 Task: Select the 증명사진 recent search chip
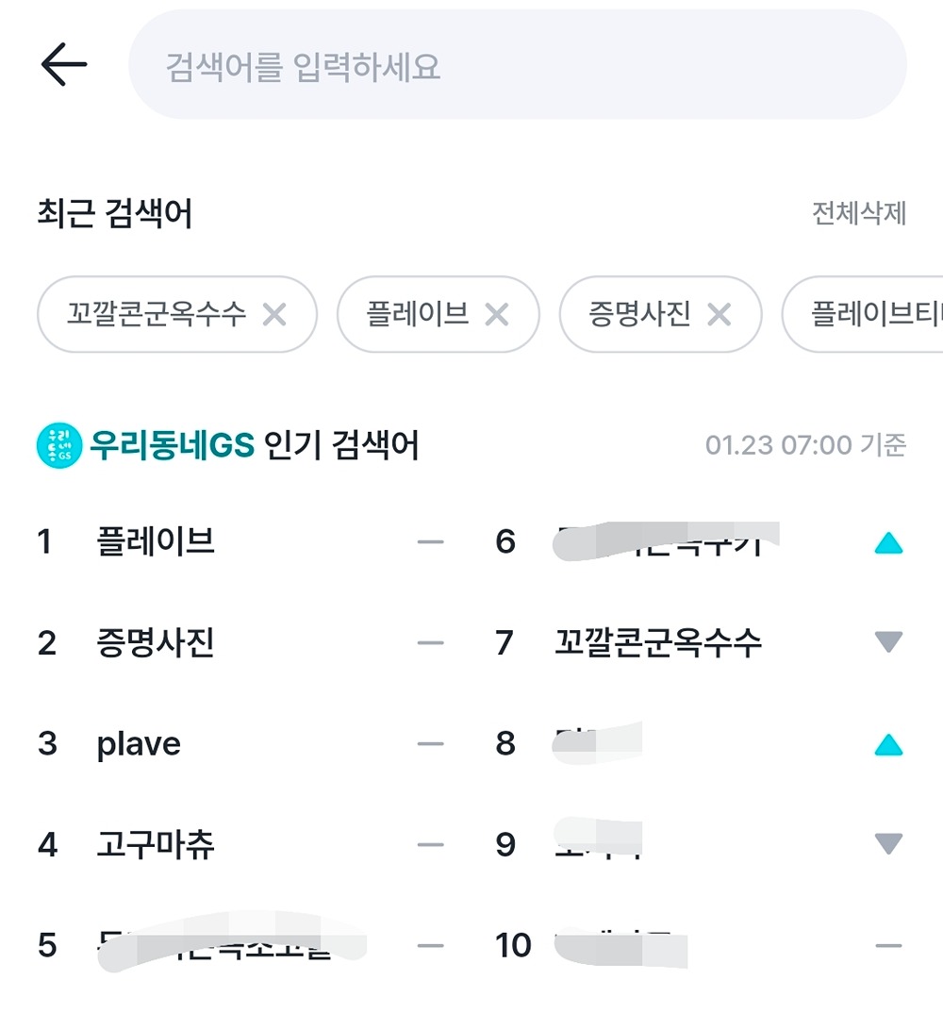(x=639, y=314)
